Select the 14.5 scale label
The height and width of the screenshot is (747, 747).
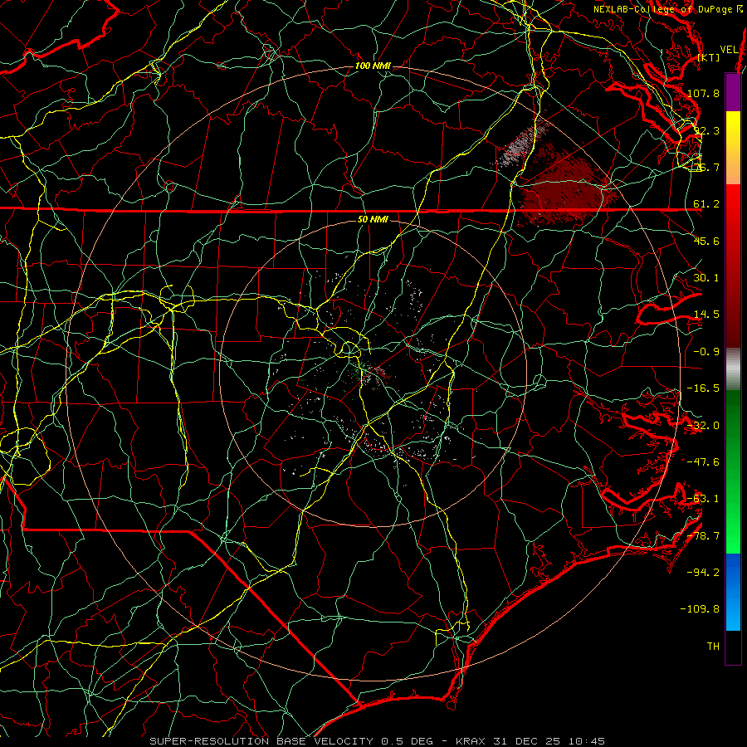(x=706, y=315)
